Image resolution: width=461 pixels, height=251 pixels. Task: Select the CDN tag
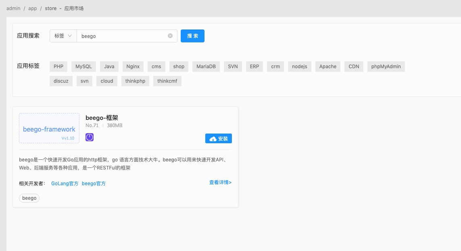coord(354,67)
